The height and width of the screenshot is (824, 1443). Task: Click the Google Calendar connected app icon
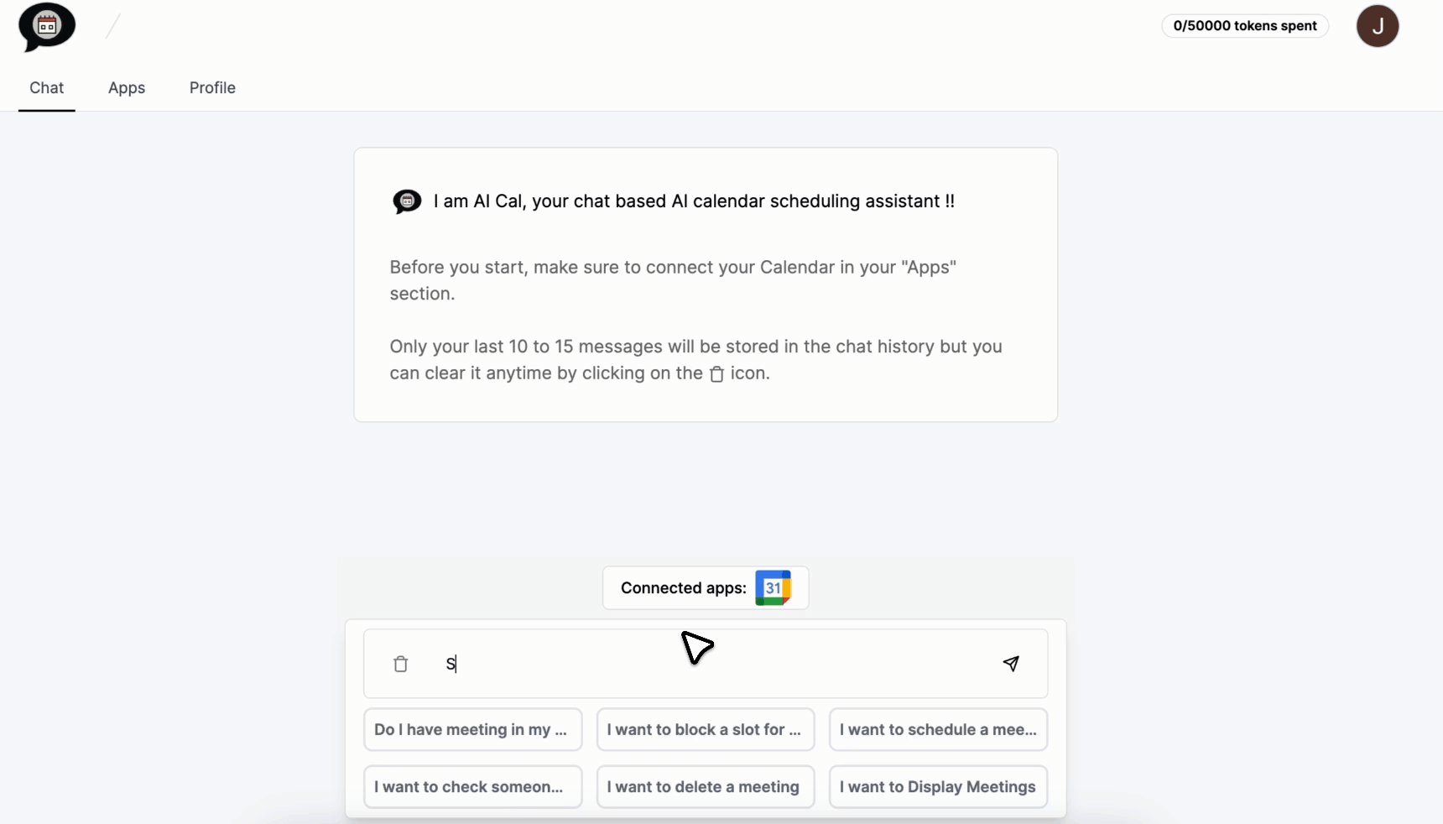tap(773, 588)
